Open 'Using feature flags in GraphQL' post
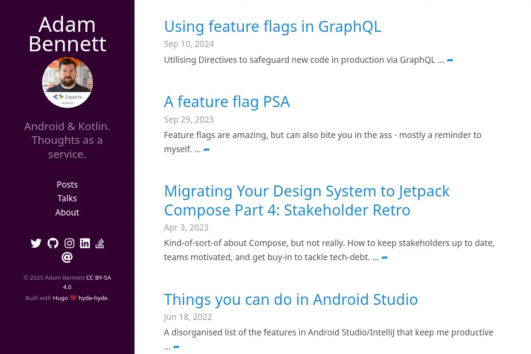The height and width of the screenshot is (354, 531). coord(273,27)
